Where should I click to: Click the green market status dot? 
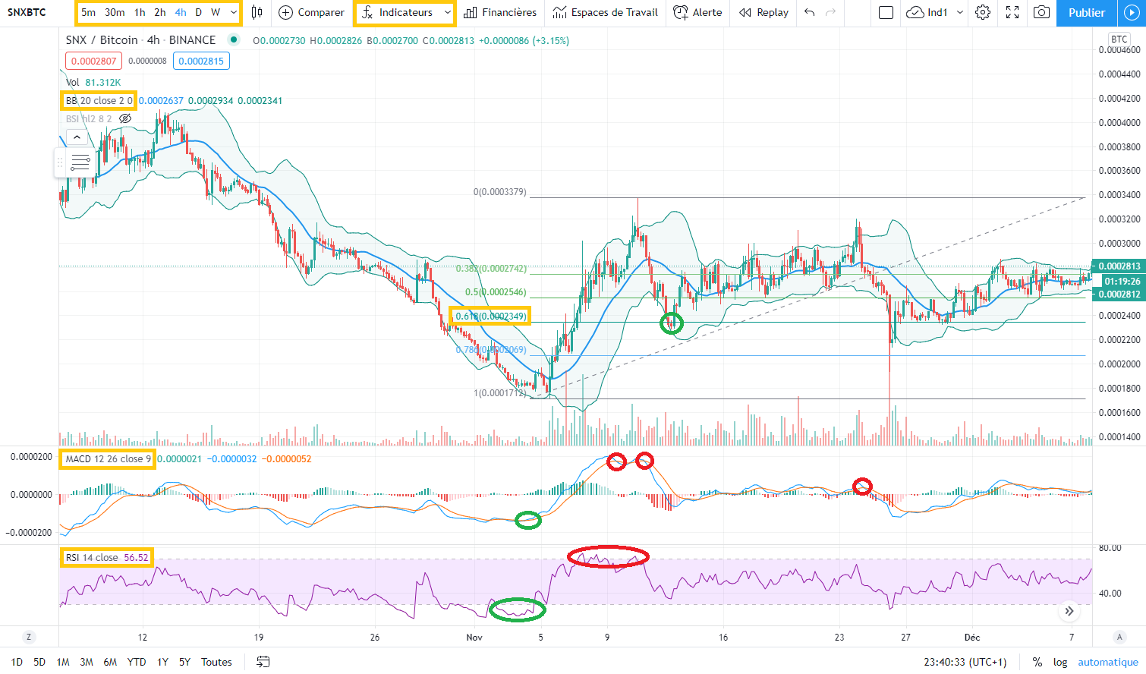234,39
